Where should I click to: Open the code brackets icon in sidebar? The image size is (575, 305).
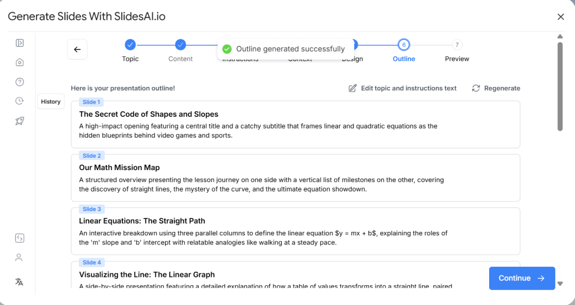point(19,238)
